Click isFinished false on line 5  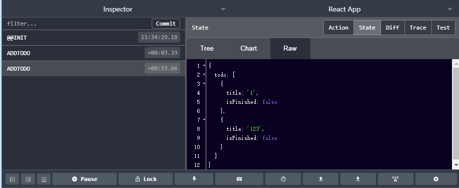270,102
